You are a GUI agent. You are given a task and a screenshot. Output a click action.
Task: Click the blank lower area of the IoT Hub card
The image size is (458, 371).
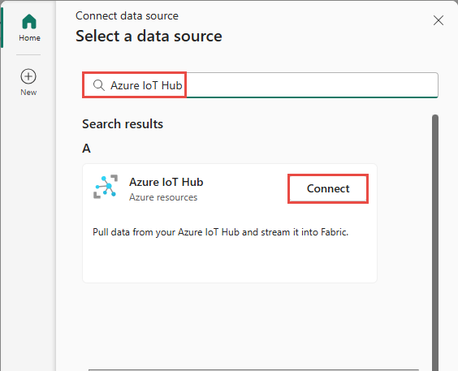point(230,261)
